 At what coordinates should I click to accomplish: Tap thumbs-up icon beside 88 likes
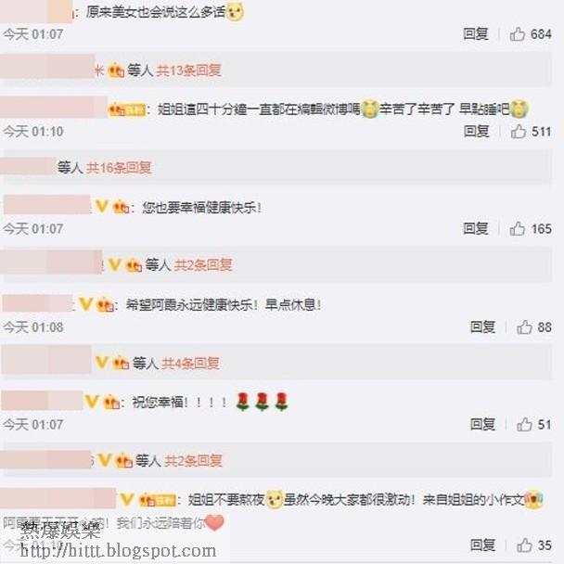point(524,327)
